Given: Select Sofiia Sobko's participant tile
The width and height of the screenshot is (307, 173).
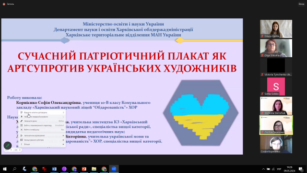Looking at the screenshot, I should click(276, 86).
